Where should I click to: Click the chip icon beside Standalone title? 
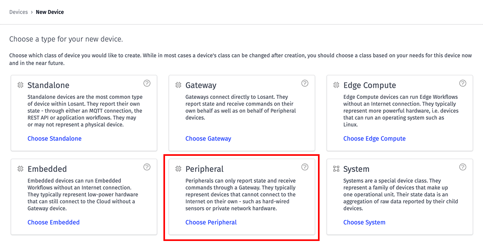click(x=20, y=85)
